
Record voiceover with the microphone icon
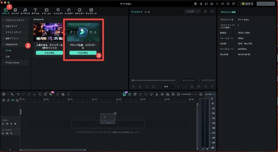pos(157,94)
